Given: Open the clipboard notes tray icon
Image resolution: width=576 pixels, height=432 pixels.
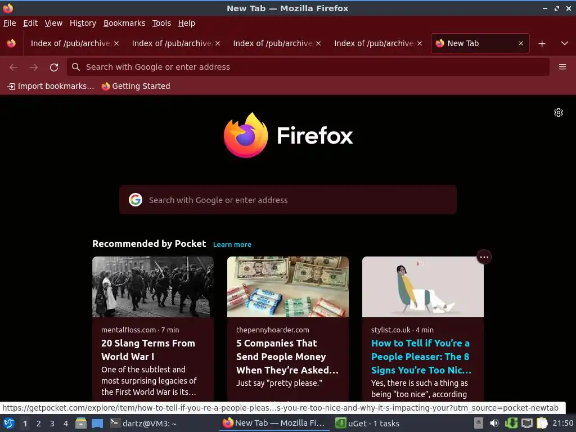Looking at the screenshot, I should [x=542, y=423].
